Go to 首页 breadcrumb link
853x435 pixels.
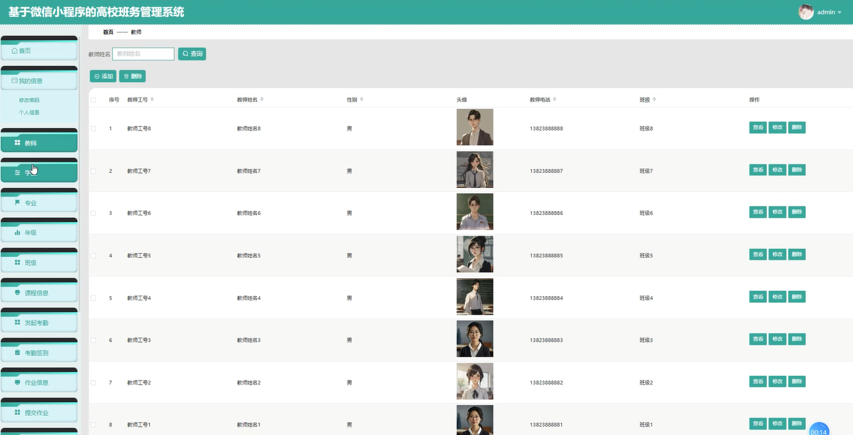click(x=108, y=32)
